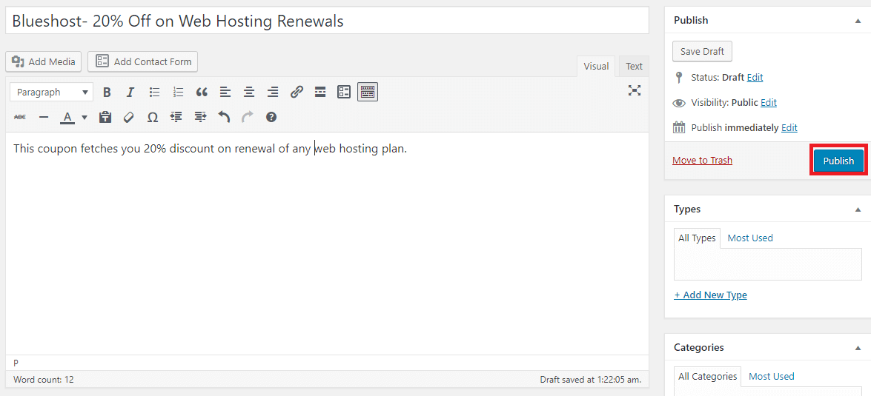The width and height of the screenshot is (871, 396).
Task: Click the contact form toolbar icon
Action: point(344,92)
